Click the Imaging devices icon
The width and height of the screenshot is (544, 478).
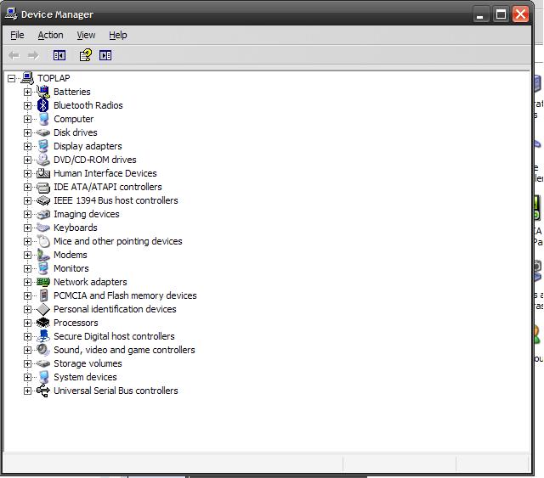click(x=43, y=214)
